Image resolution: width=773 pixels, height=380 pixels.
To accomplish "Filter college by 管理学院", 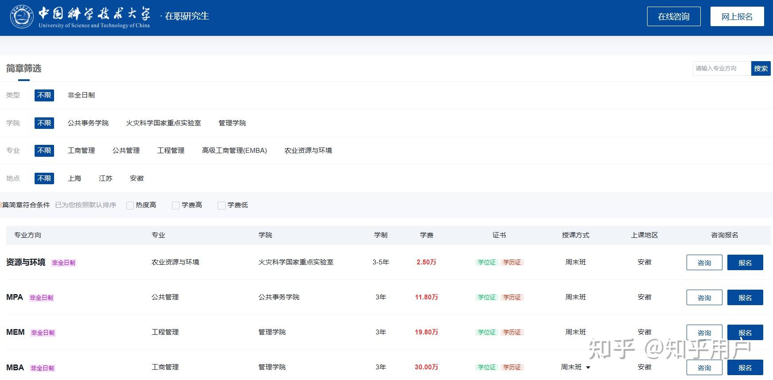I will coord(232,123).
